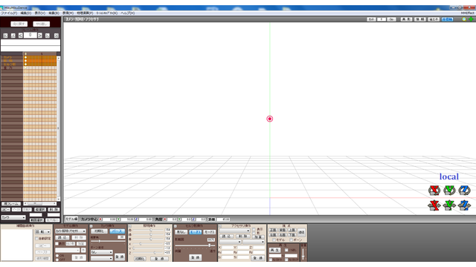
Task: Jump to the first frame with the leftmost frame button
Action: pyautogui.click(x=5, y=36)
